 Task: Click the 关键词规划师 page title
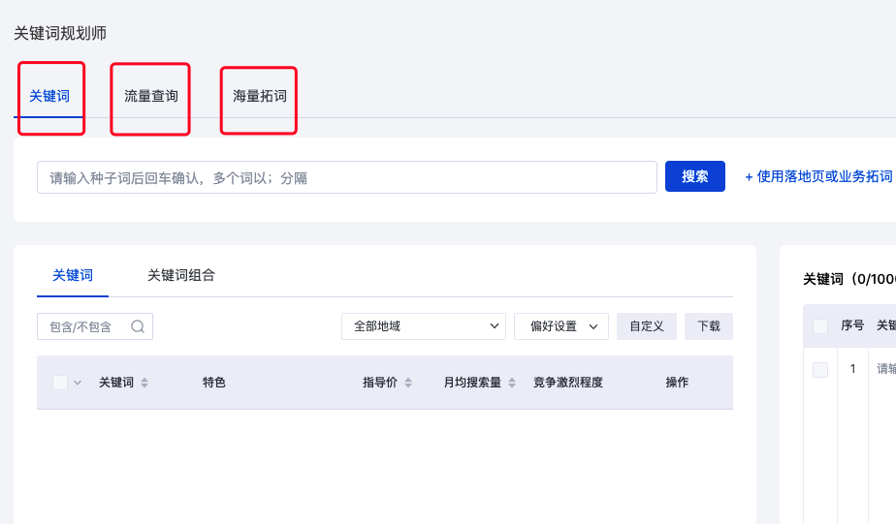(60, 33)
